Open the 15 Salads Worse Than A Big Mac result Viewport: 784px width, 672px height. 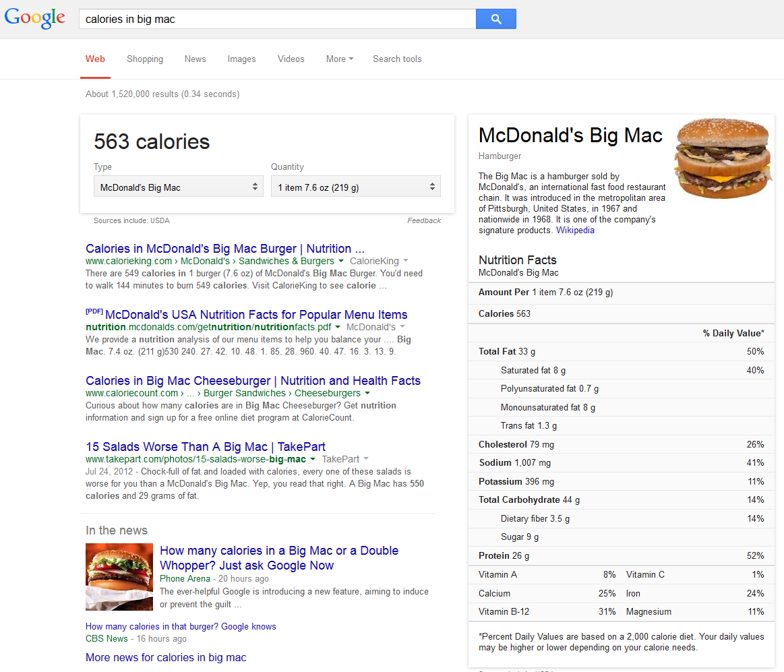(x=206, y=447)
